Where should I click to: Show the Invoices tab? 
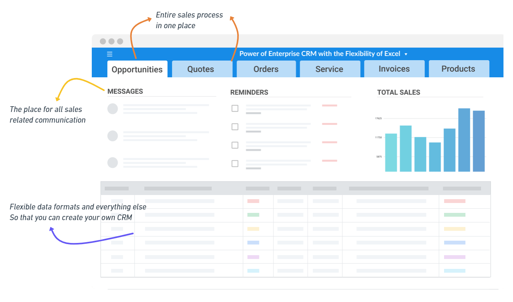(x=394, y=69)
